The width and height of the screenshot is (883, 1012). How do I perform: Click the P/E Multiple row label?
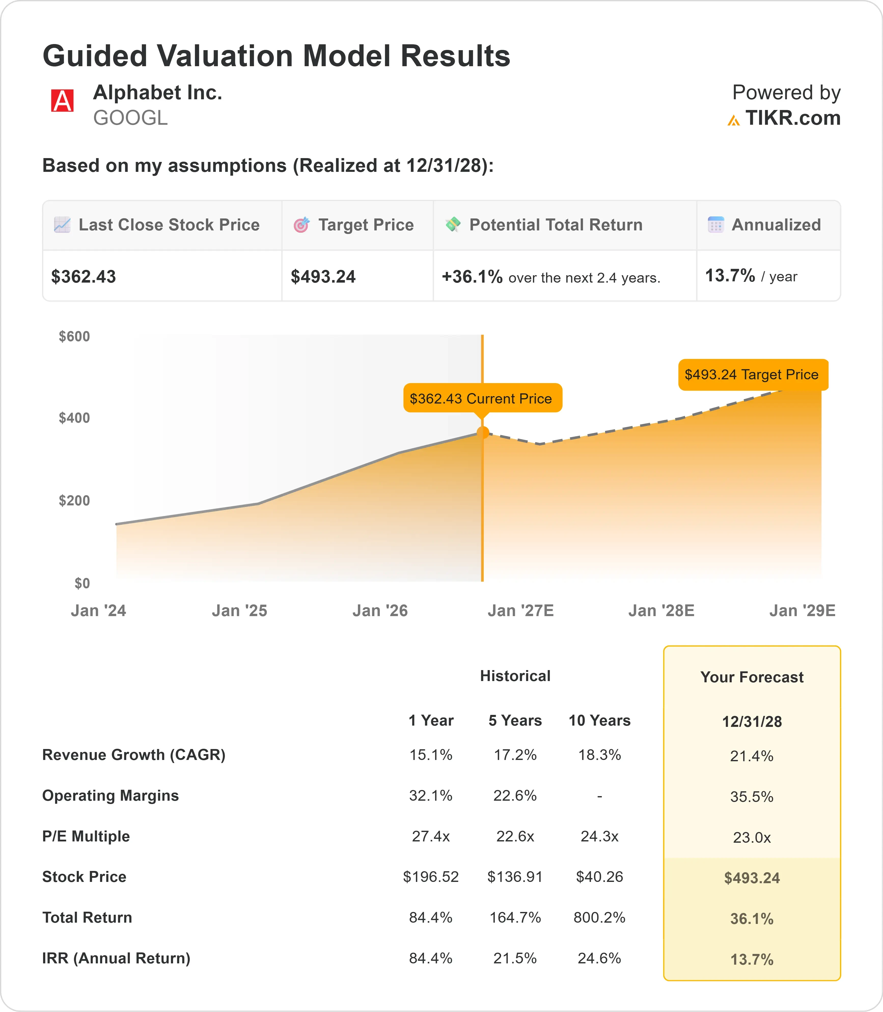pyautogui.click(x=86, y=837)
